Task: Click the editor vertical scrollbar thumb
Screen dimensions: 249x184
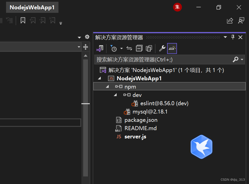Action: [x=86, y=118]
